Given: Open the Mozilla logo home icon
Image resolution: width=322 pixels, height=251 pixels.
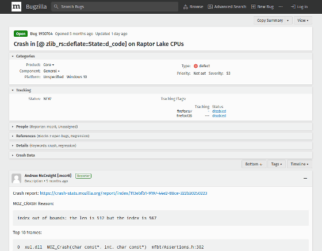Looking at the screenshot, I should 16,6.
